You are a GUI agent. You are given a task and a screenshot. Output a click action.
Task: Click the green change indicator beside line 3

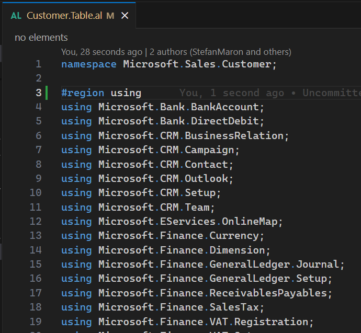coord(47,93)
